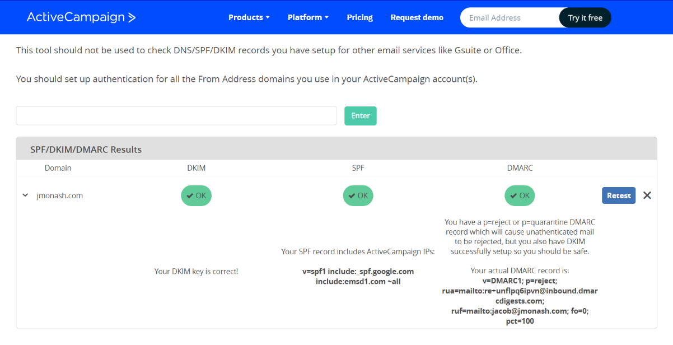Click the SPF column header

click(358, 167)
